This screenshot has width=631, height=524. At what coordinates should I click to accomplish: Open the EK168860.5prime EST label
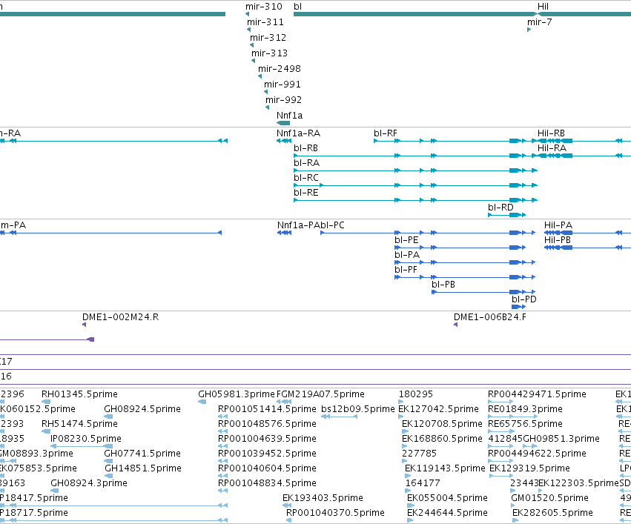pyautogui.click(x=442, y=439)
